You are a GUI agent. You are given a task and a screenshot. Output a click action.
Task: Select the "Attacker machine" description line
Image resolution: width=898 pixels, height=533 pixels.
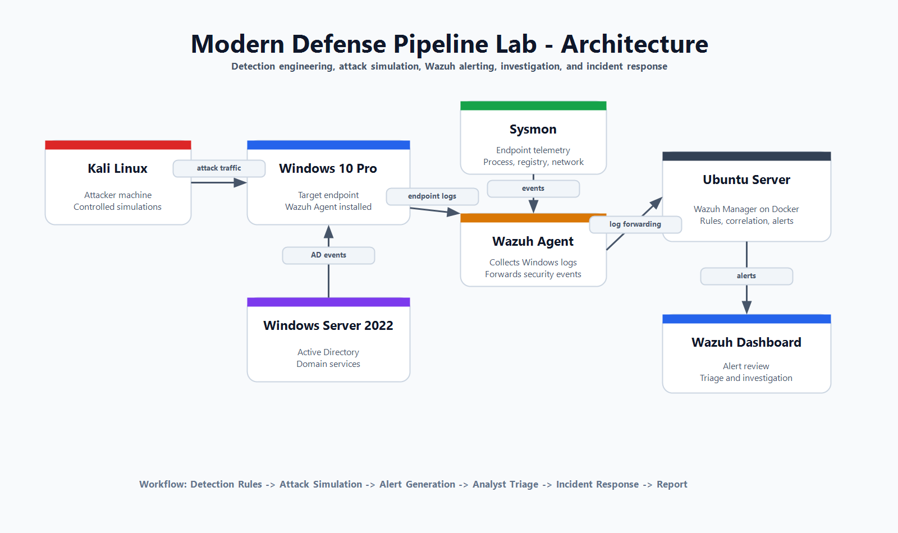(118, 195)
